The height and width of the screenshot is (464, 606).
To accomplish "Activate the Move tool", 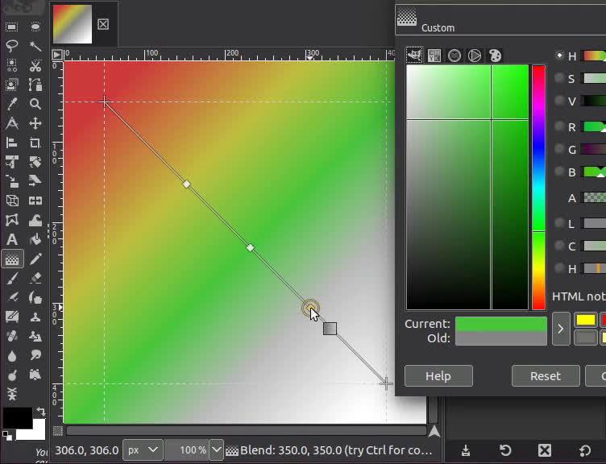I will (35, 123).
